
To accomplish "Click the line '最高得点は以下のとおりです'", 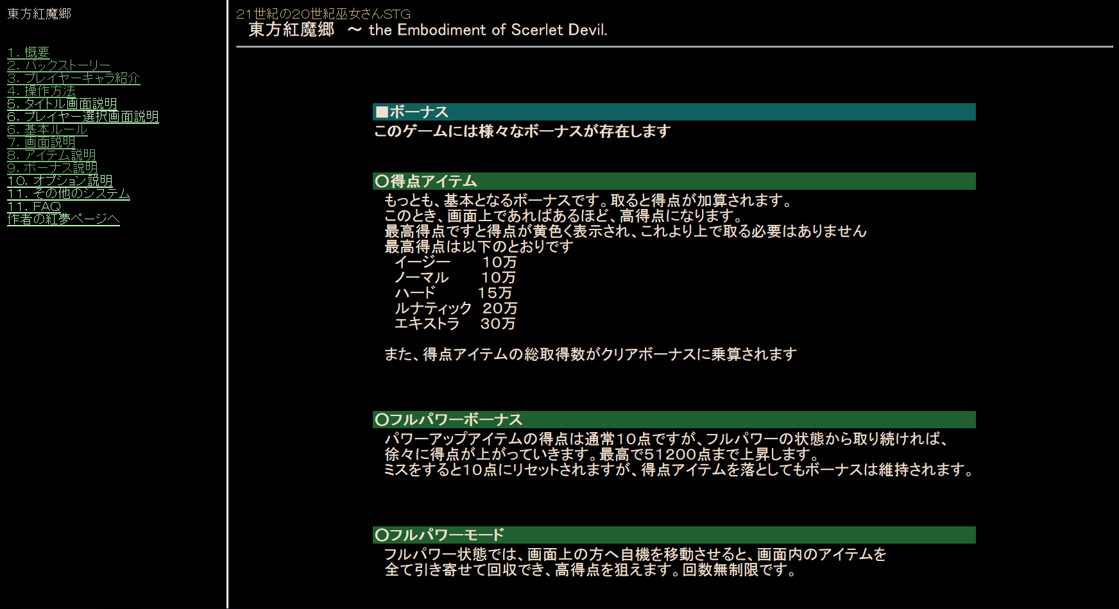I will point(479,247).
